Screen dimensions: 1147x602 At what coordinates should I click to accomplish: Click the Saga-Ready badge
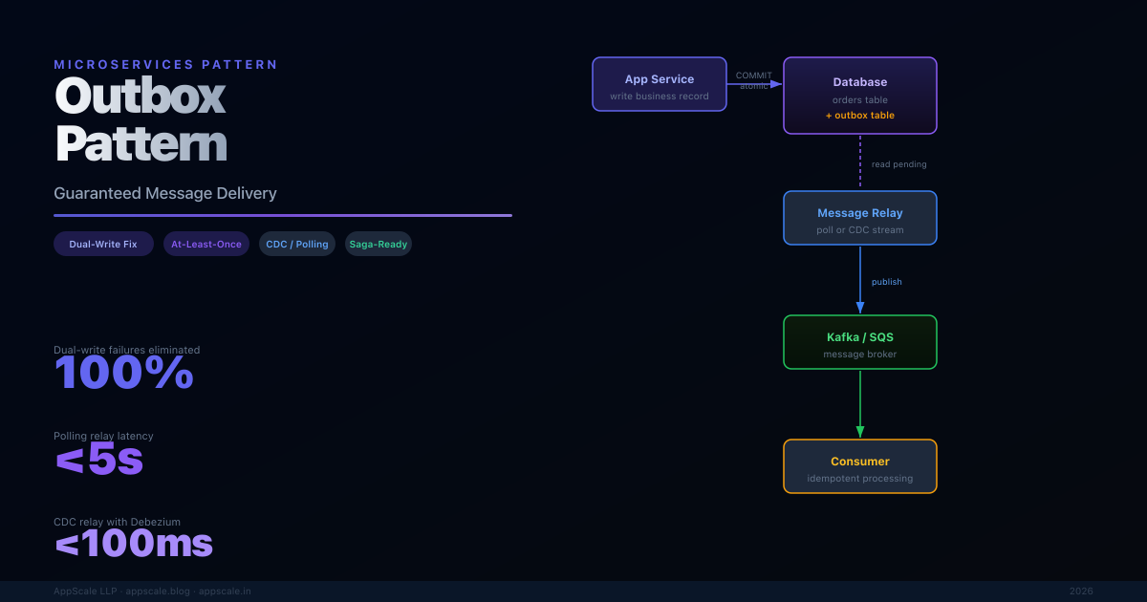click(x=379, y=245)
